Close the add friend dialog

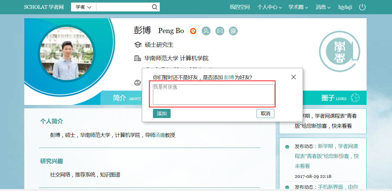293,77
